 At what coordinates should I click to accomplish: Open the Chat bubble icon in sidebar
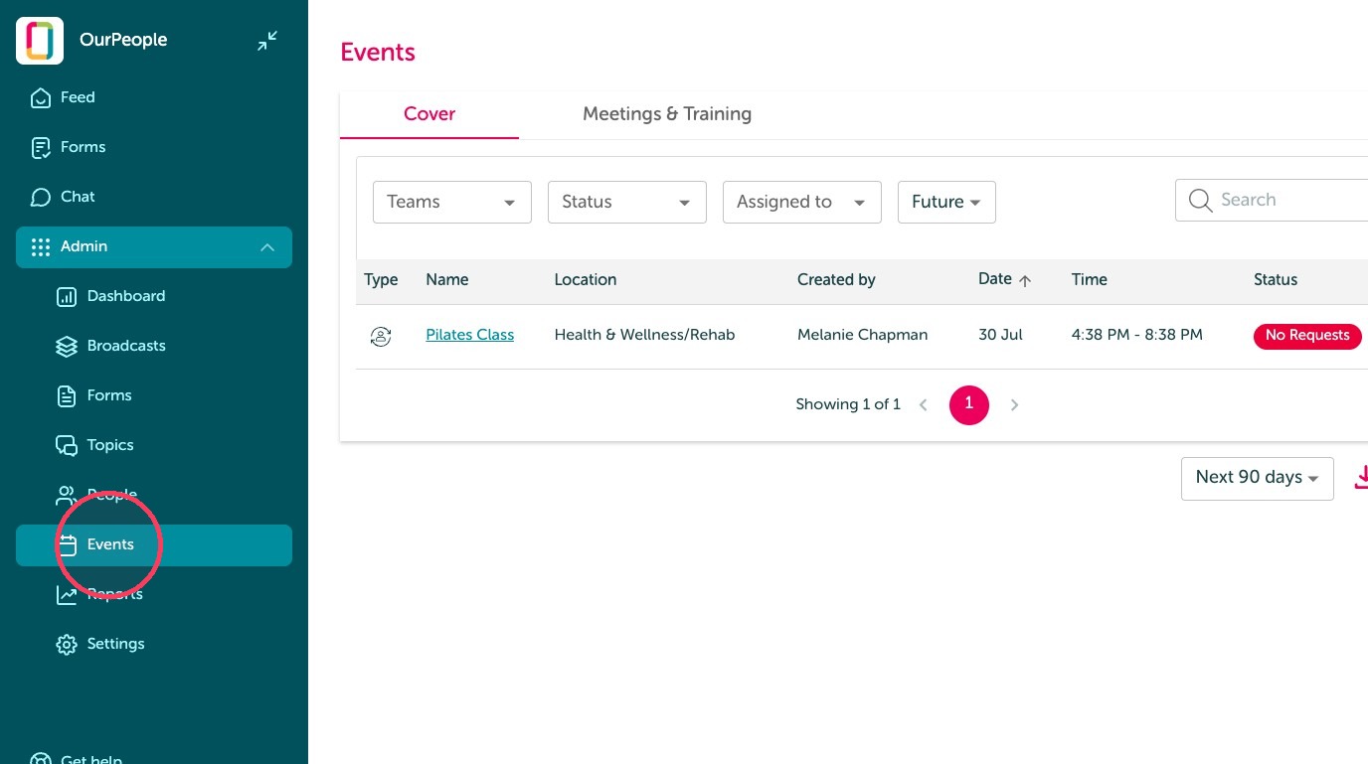tap(41, 197)
